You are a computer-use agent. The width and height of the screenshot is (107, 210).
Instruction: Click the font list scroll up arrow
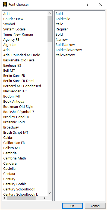pos(49,13)
